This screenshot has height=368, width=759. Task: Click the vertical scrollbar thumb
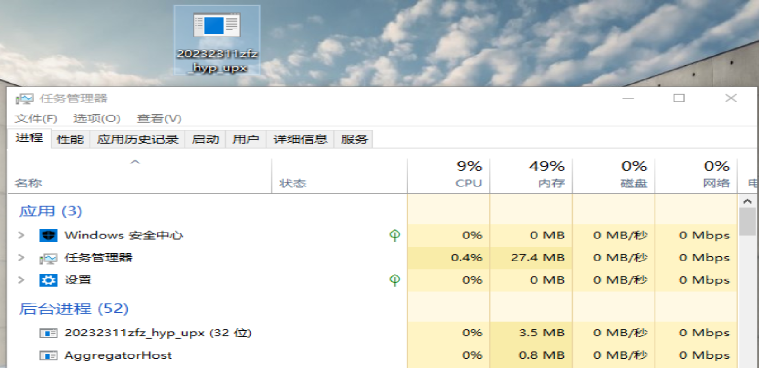click(747, 222)
